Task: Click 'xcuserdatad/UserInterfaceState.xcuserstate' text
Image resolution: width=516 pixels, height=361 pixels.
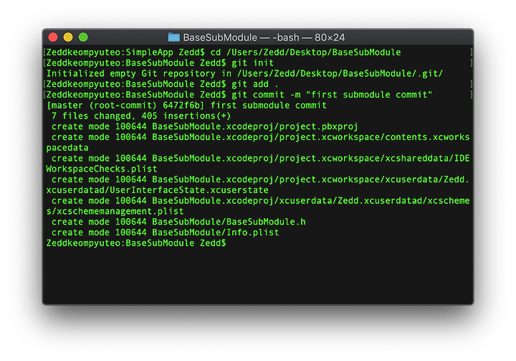Action: 157,190
